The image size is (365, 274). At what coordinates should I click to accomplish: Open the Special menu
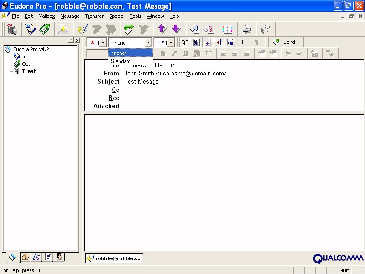[x=117, y=16]
